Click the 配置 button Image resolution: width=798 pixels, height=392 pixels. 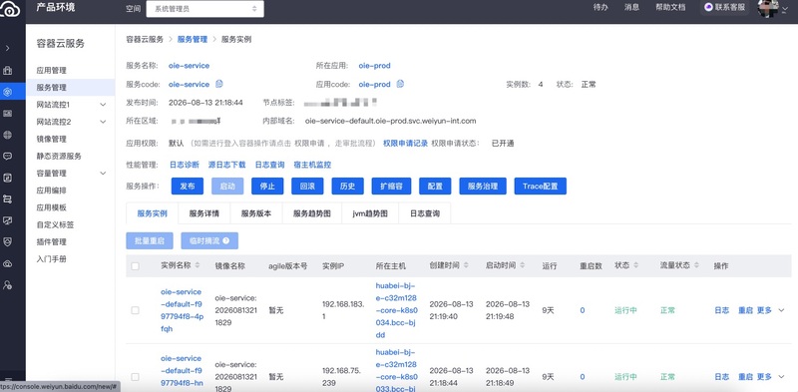[435, 186]
